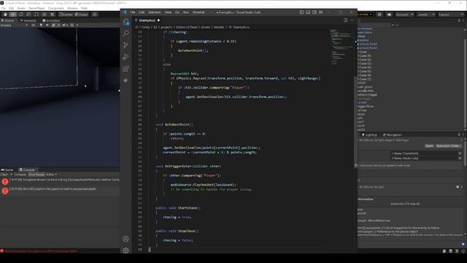Open the Layout dropdown in Unity
This screenshot has width=467, height=263.
pos(451,15)
